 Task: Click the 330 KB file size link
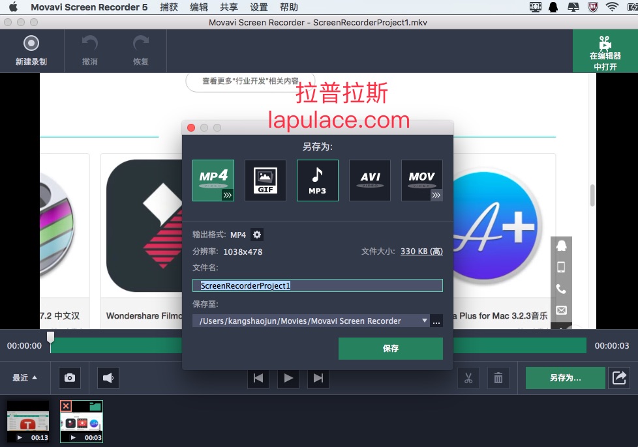tap(421, 251)
